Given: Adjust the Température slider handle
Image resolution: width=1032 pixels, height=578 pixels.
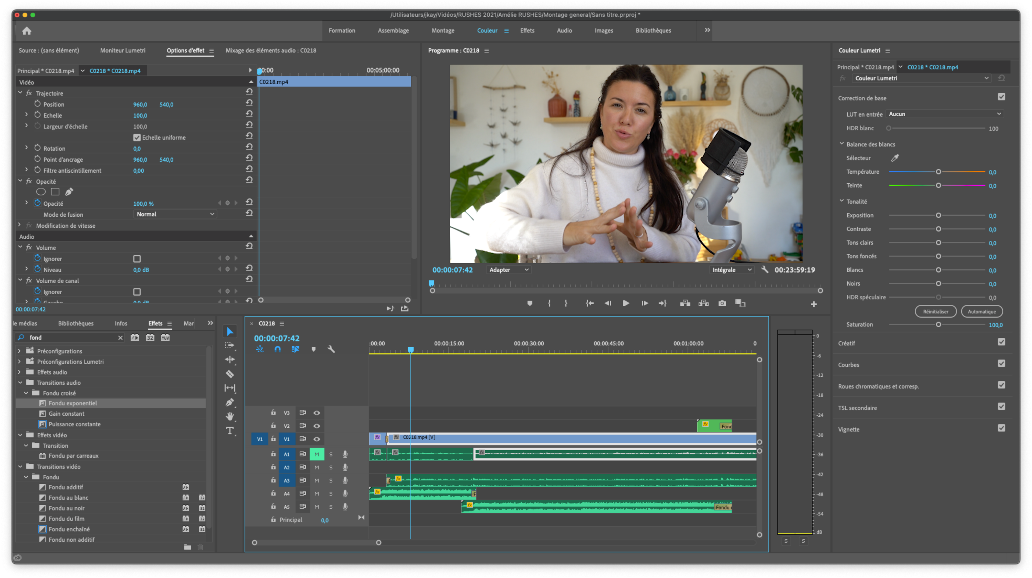Looking at the screenshot, I should 938,172.
